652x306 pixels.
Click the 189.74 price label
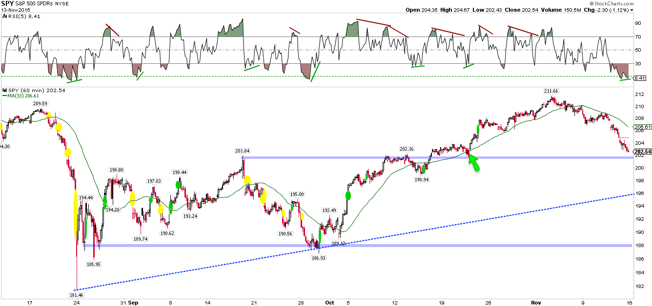pos(141,239)
